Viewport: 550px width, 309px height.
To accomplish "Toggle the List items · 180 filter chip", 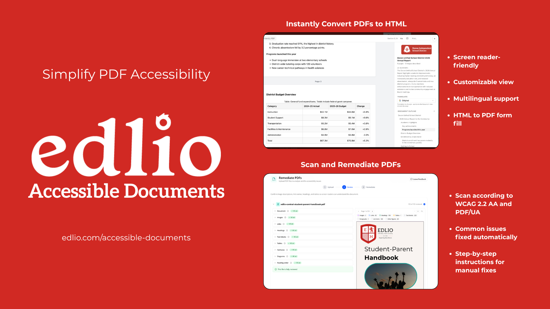I will (377, 219).
